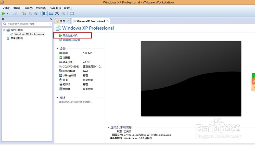Select the USB 控制器 device row
This screenshot has width=255, height=145.
pos(81,75)
